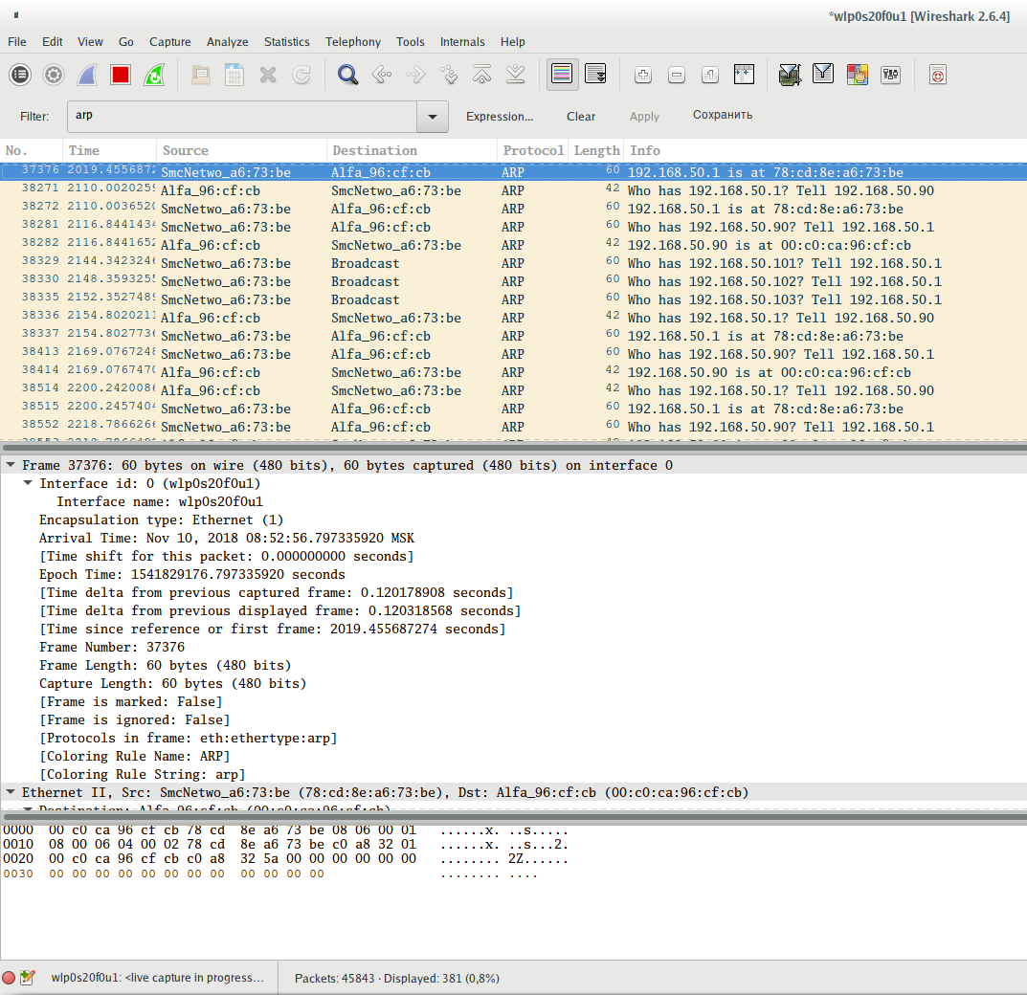Reload capture file icon

click(301, 75)
